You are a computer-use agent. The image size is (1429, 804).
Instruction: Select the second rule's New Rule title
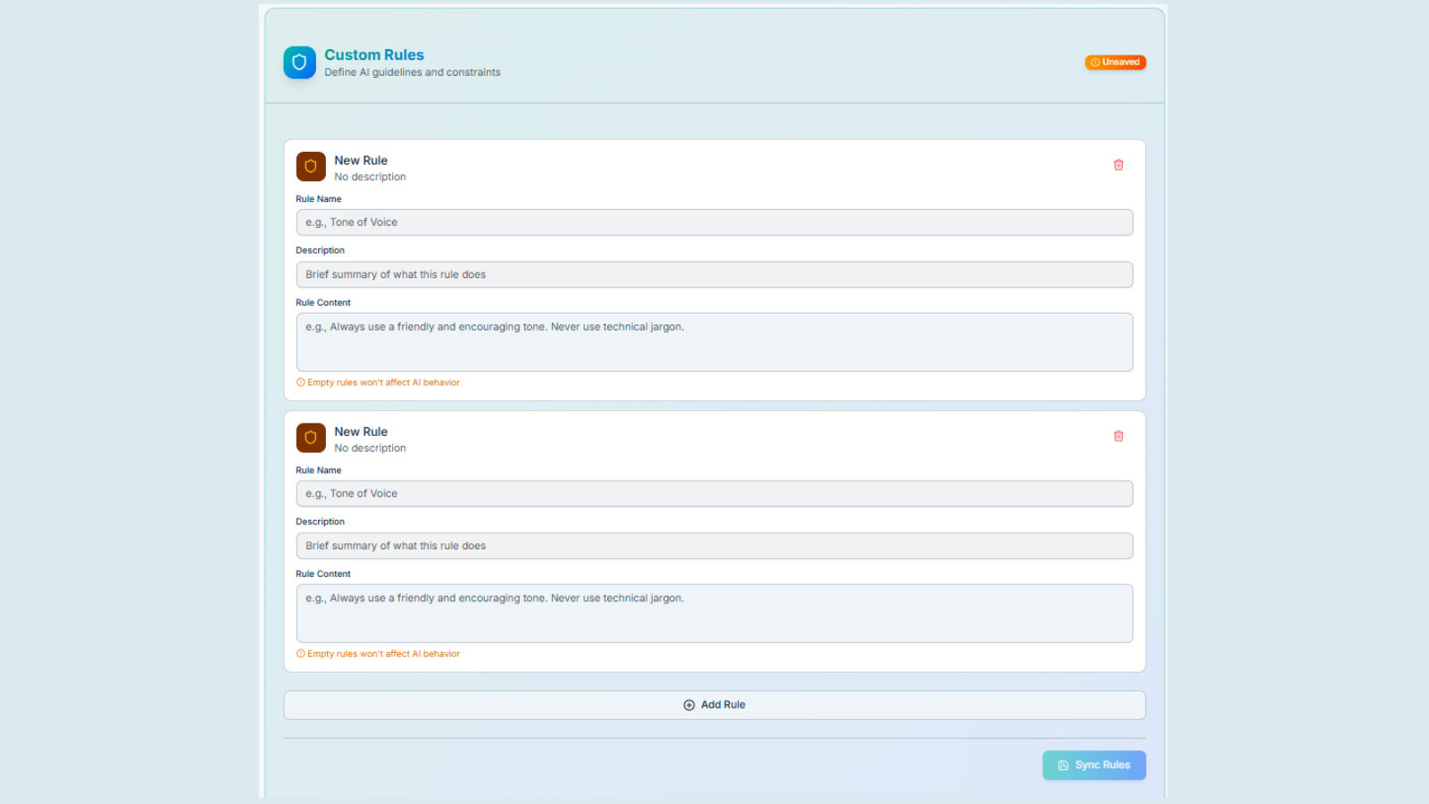tap(361, 431)
